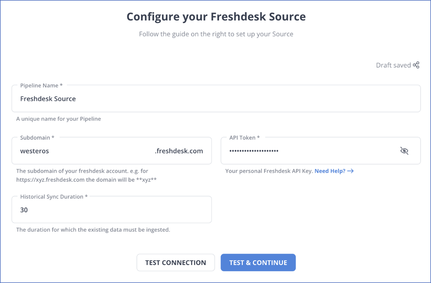Click the Draft saved status text
The height and width of the screenshot is (283, 431).
tap(393, 65)
